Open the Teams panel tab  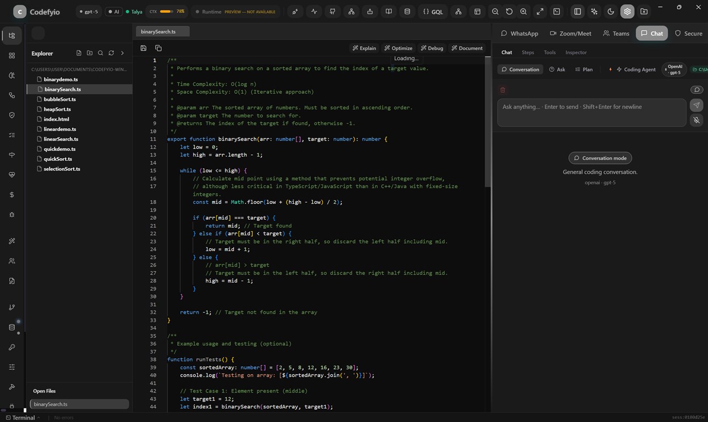pos(616,33)
